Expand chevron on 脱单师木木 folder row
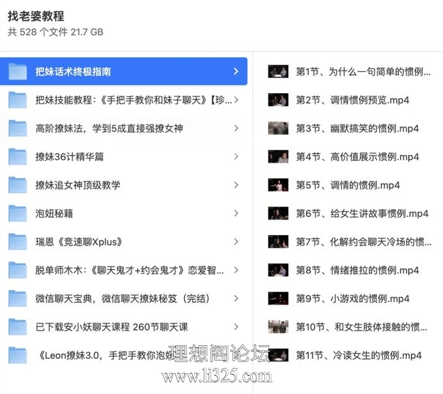 click(236, 270)
